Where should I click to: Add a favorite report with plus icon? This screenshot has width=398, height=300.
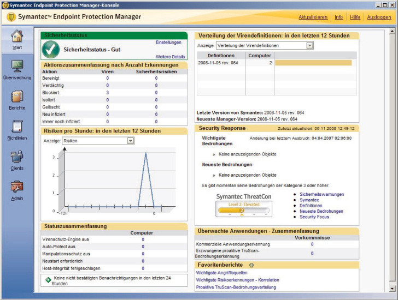tap(251, 265)
